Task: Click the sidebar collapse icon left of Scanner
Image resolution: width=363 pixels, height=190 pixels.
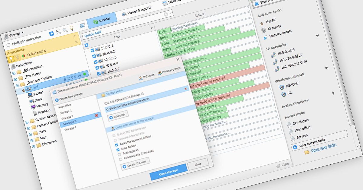Action: pyautogui.click(x=82, y=25)
